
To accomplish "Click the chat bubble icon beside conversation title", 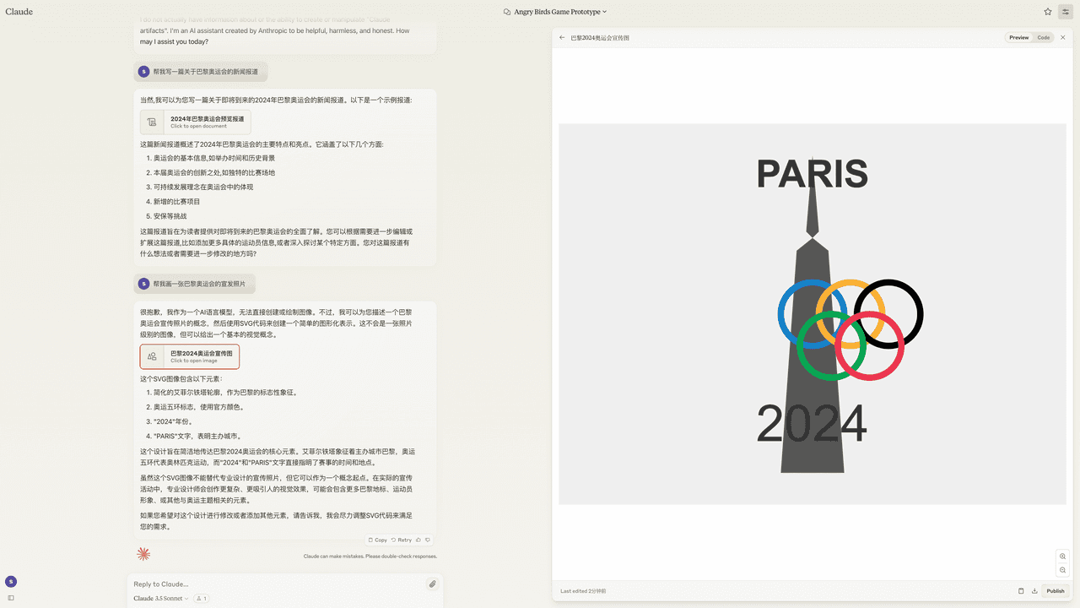I will click(x=507, y=12).
